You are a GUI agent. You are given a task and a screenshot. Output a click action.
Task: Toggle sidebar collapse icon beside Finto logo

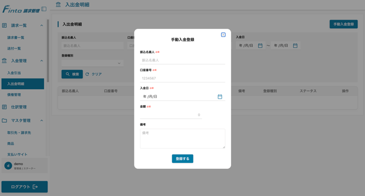tap(44, 9)
